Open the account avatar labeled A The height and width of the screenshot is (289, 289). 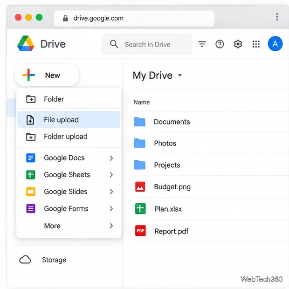(275, 44)
